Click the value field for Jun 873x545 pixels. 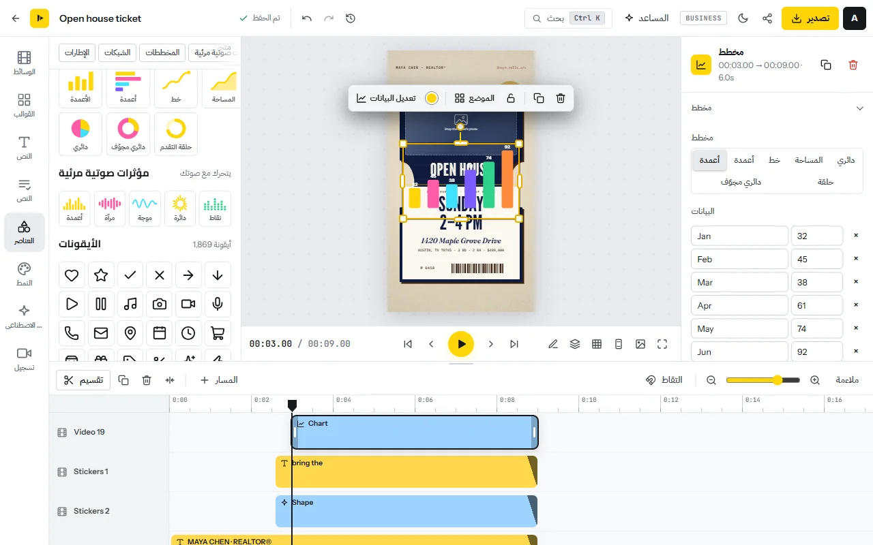(816, 352)
